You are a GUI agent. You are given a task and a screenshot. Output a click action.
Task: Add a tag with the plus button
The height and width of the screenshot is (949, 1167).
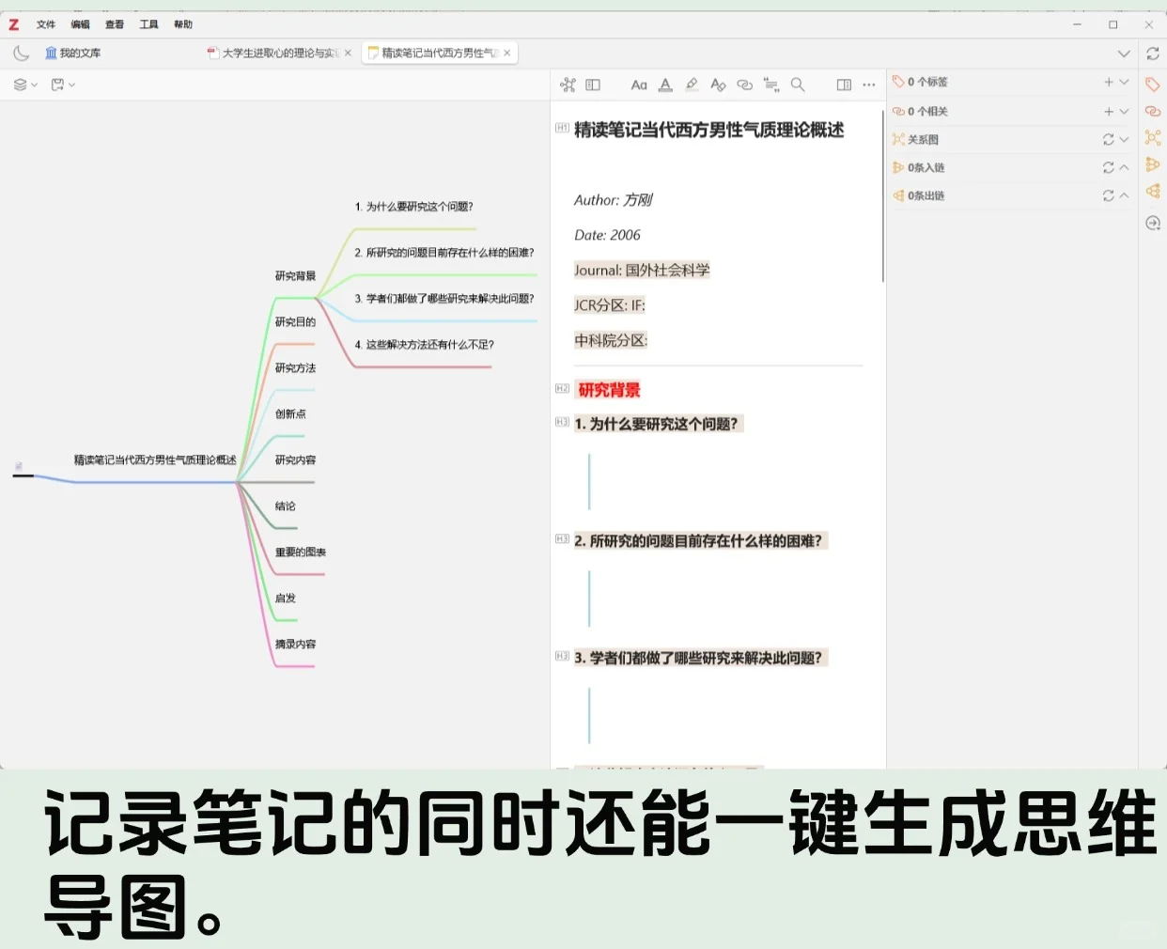coord(1109,82)
